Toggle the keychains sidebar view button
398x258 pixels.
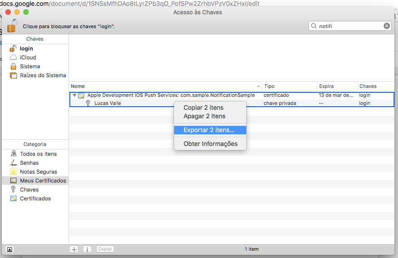(9, 250)
